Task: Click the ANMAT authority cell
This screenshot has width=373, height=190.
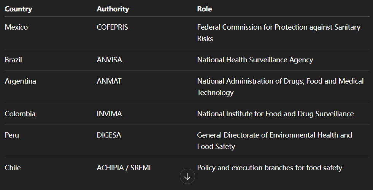Action: (109, 81)
